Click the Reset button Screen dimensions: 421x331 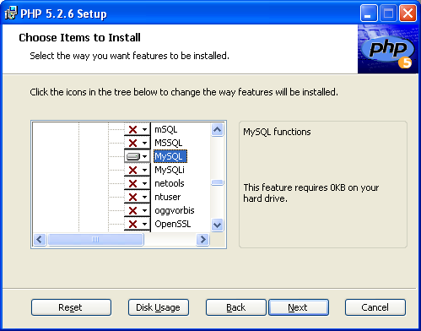click(x=71, y=307)
